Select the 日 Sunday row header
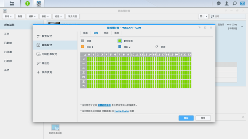 [x=83, y=59]
